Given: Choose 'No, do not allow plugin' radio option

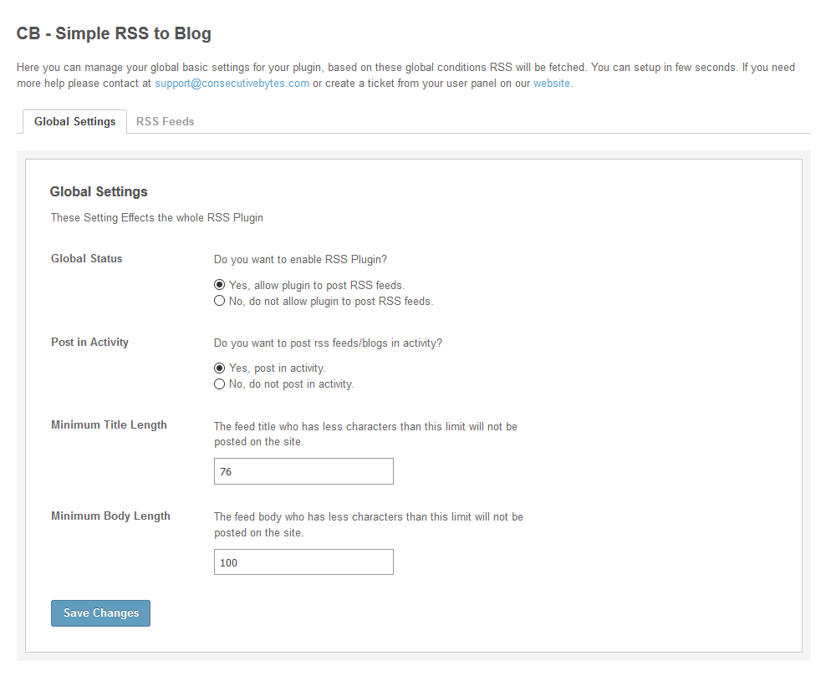Looking at the screenshot, I should pos(220,301).
